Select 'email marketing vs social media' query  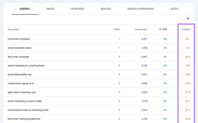(25, 101)
